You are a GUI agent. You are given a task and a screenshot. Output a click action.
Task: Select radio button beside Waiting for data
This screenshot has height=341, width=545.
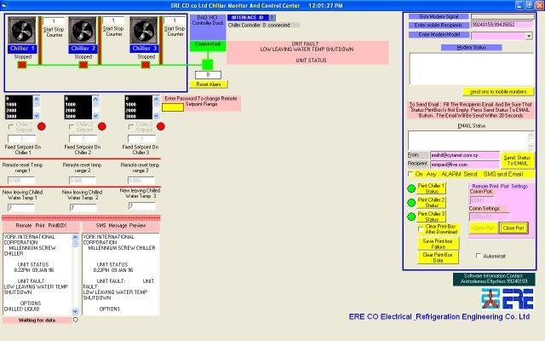[x=76, y=320]
